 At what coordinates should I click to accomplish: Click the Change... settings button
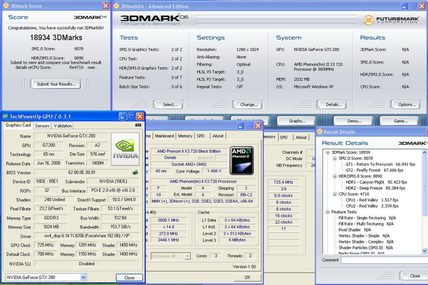click(x=249, y=104)
